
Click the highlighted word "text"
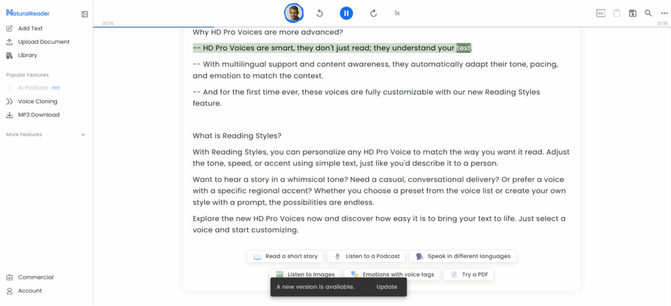click(463, 48)
